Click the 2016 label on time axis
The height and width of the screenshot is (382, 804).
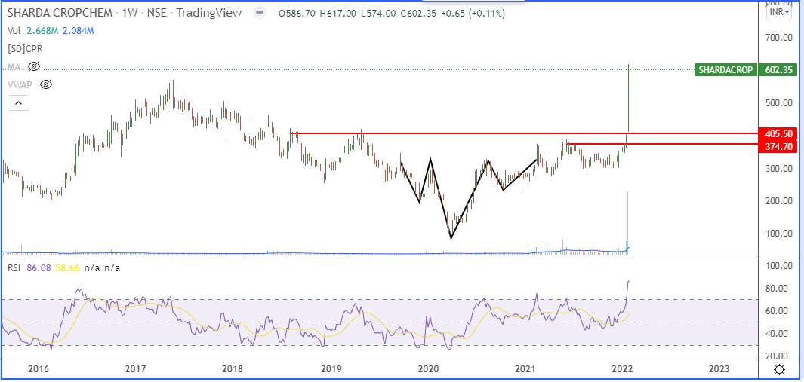(x=39, y=368)
